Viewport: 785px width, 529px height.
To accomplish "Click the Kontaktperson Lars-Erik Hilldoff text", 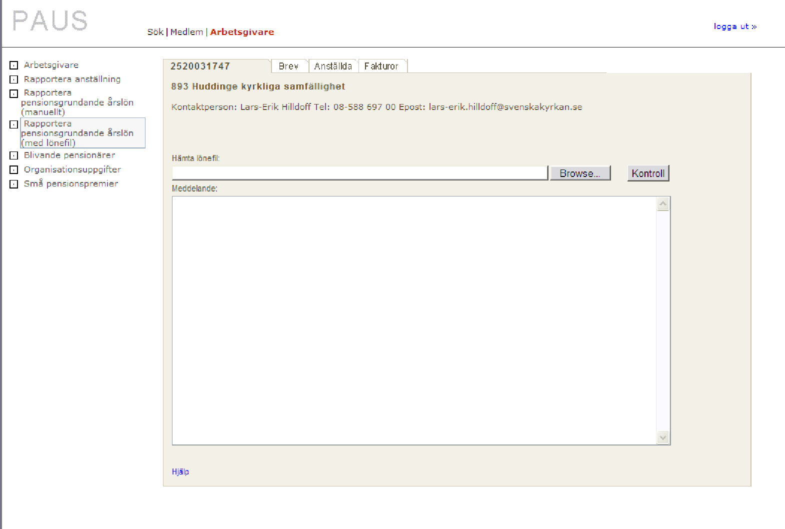I will pos(241,107).
